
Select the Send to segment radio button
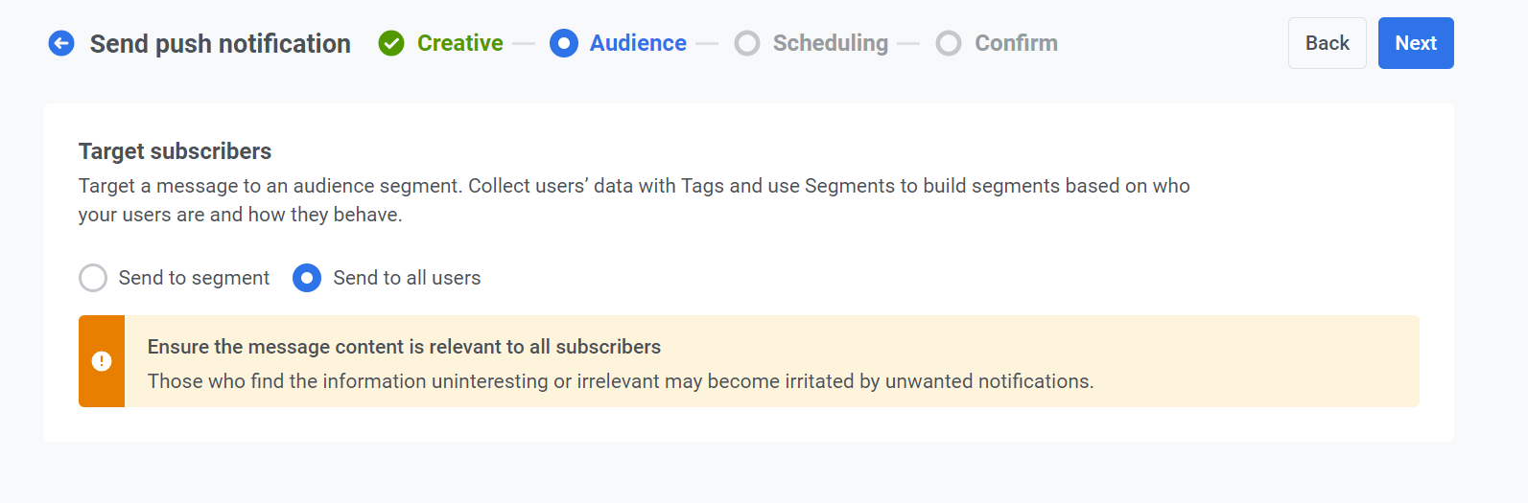93,278
